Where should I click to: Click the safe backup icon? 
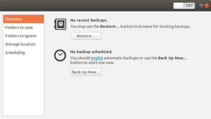(x=60, y=24)
